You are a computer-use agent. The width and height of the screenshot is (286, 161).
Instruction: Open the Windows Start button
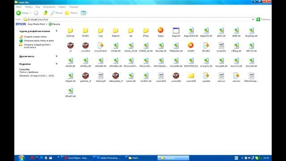click(x=21, y=158)
